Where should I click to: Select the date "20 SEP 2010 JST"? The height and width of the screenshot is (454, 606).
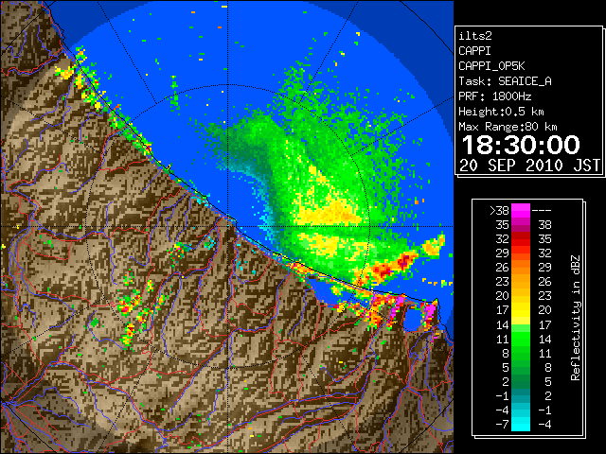pyautogui.click(x=530, y=166)
